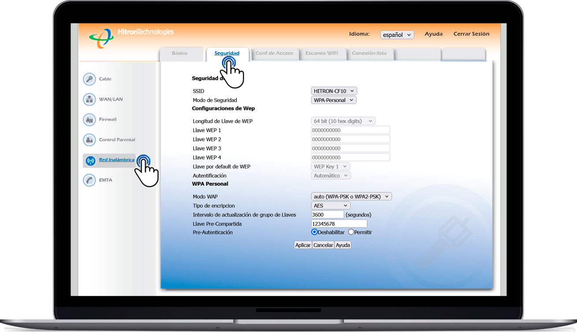Select Permitir radio option
This screenshot has height=332, width=577.
351,232
